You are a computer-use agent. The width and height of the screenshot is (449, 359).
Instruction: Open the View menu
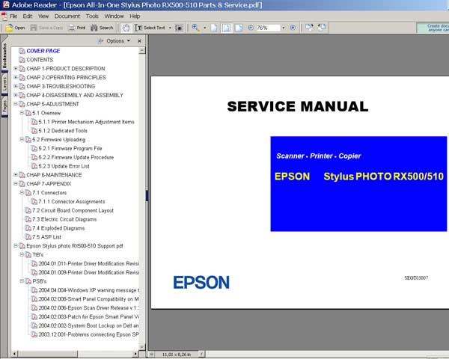[43, 16]
